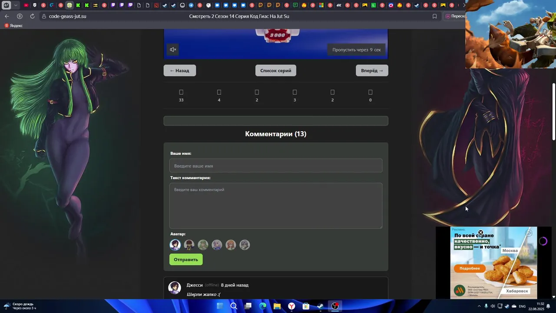Select the sixth comment avatar option

click(245, 245)
